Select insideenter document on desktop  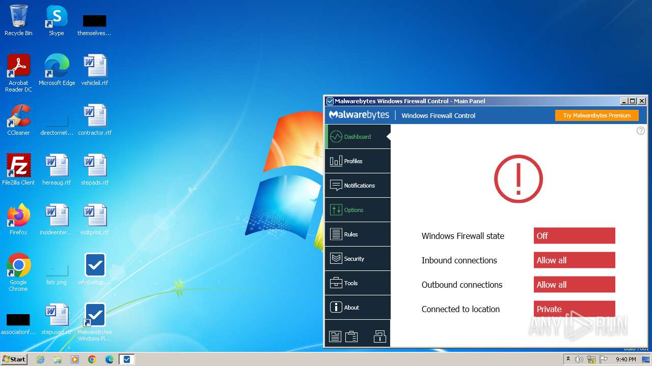click(x=57, y=220)
